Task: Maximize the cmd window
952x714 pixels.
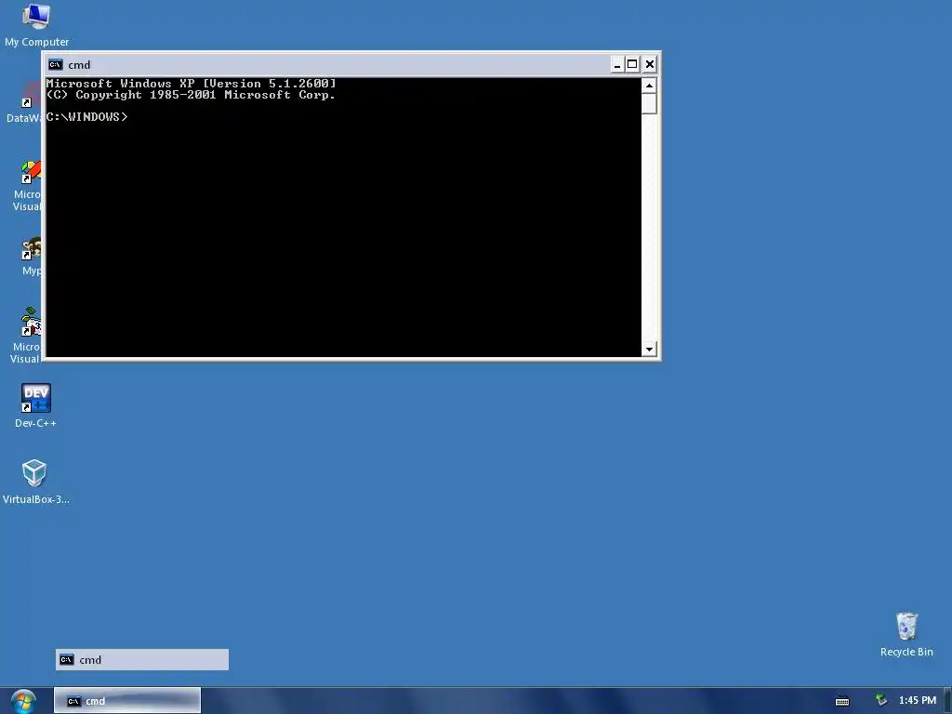Action: pos(632,64)
